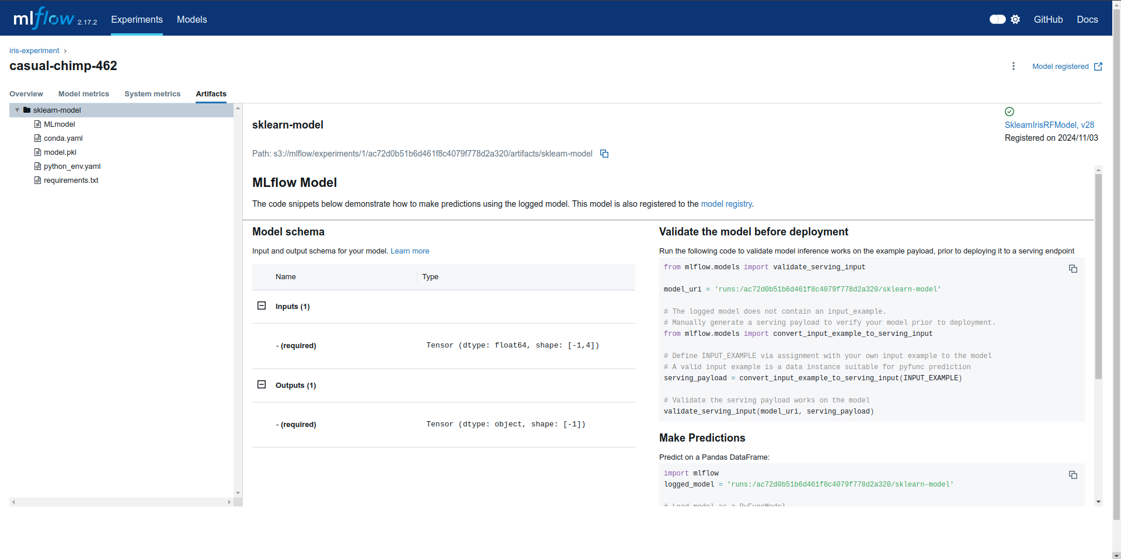Click the conda.yaml file icon

pyautogui.click(x=37, y=138)
